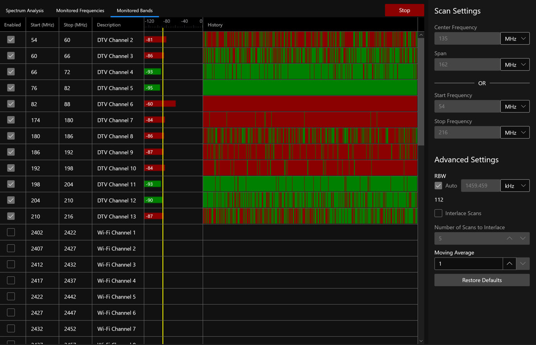Click DTV Channel 2 level bar showing -81
Image resolution: width=536 pixels, height=345 pixels.
(155, 40)
